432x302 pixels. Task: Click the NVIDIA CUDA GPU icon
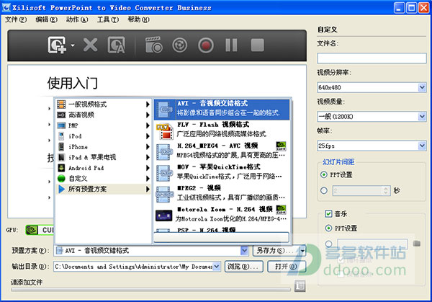pyautogui.click(x=40, y=230)
